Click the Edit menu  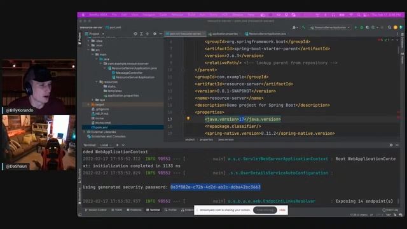click(124, 15)
